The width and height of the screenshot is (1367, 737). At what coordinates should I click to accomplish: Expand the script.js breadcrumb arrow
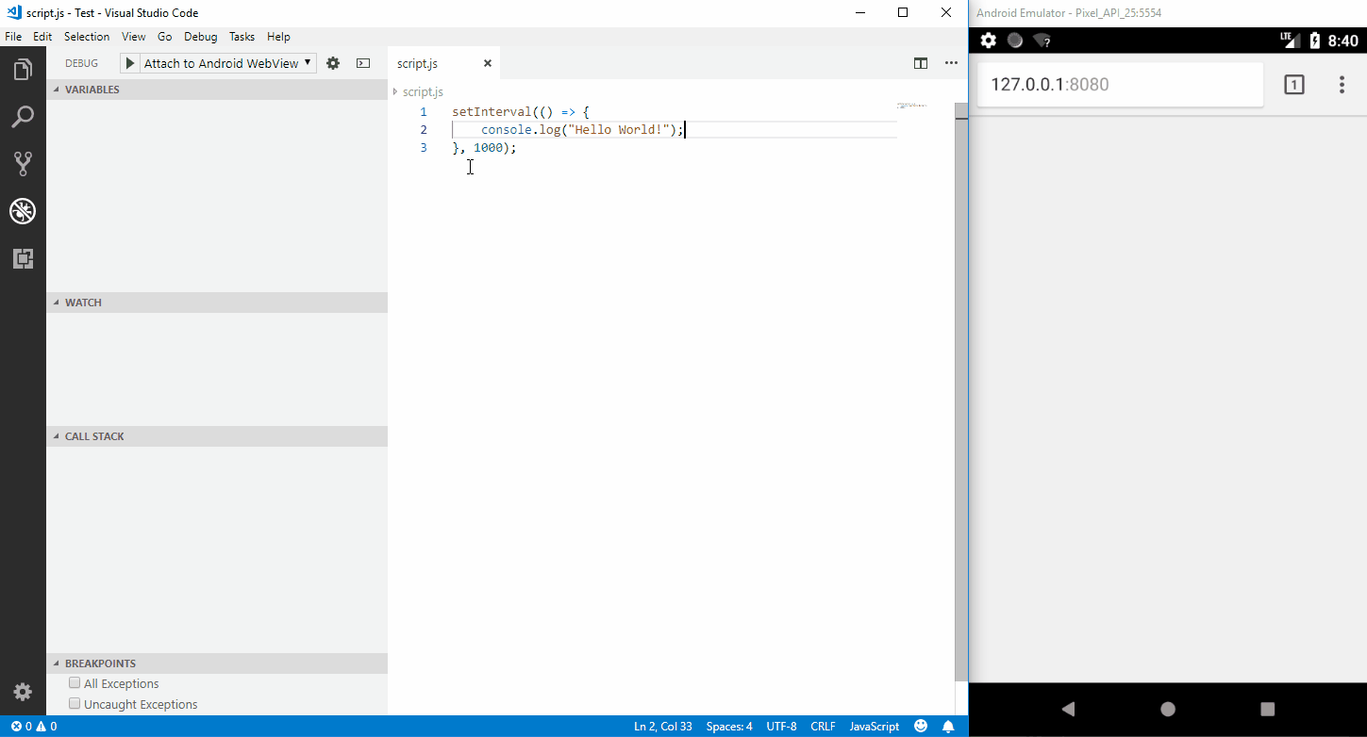click(x=395, y=91)
